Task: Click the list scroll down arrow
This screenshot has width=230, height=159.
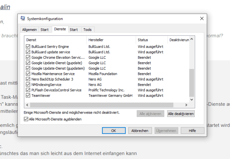Action: coord(192,100)
